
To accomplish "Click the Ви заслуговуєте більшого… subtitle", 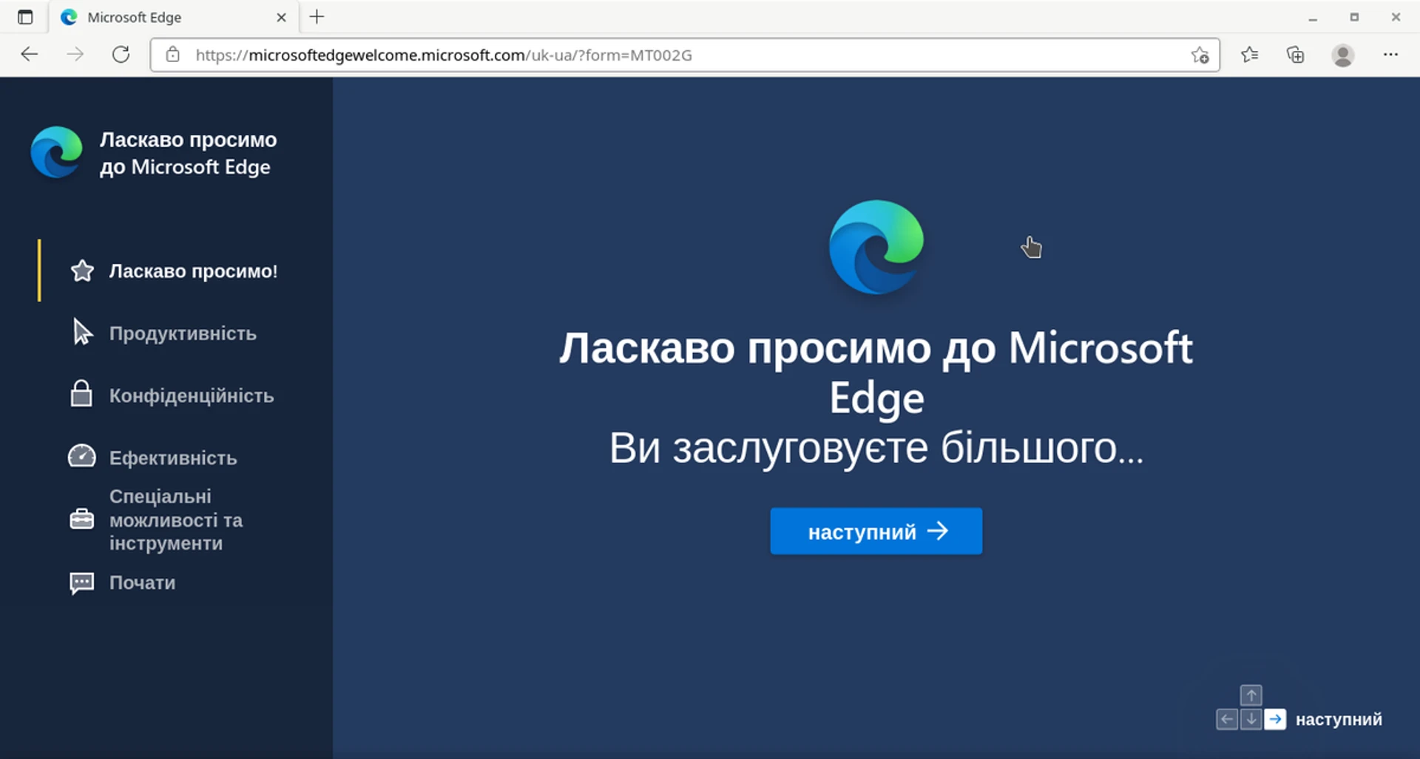I will (x=876, y=449).
